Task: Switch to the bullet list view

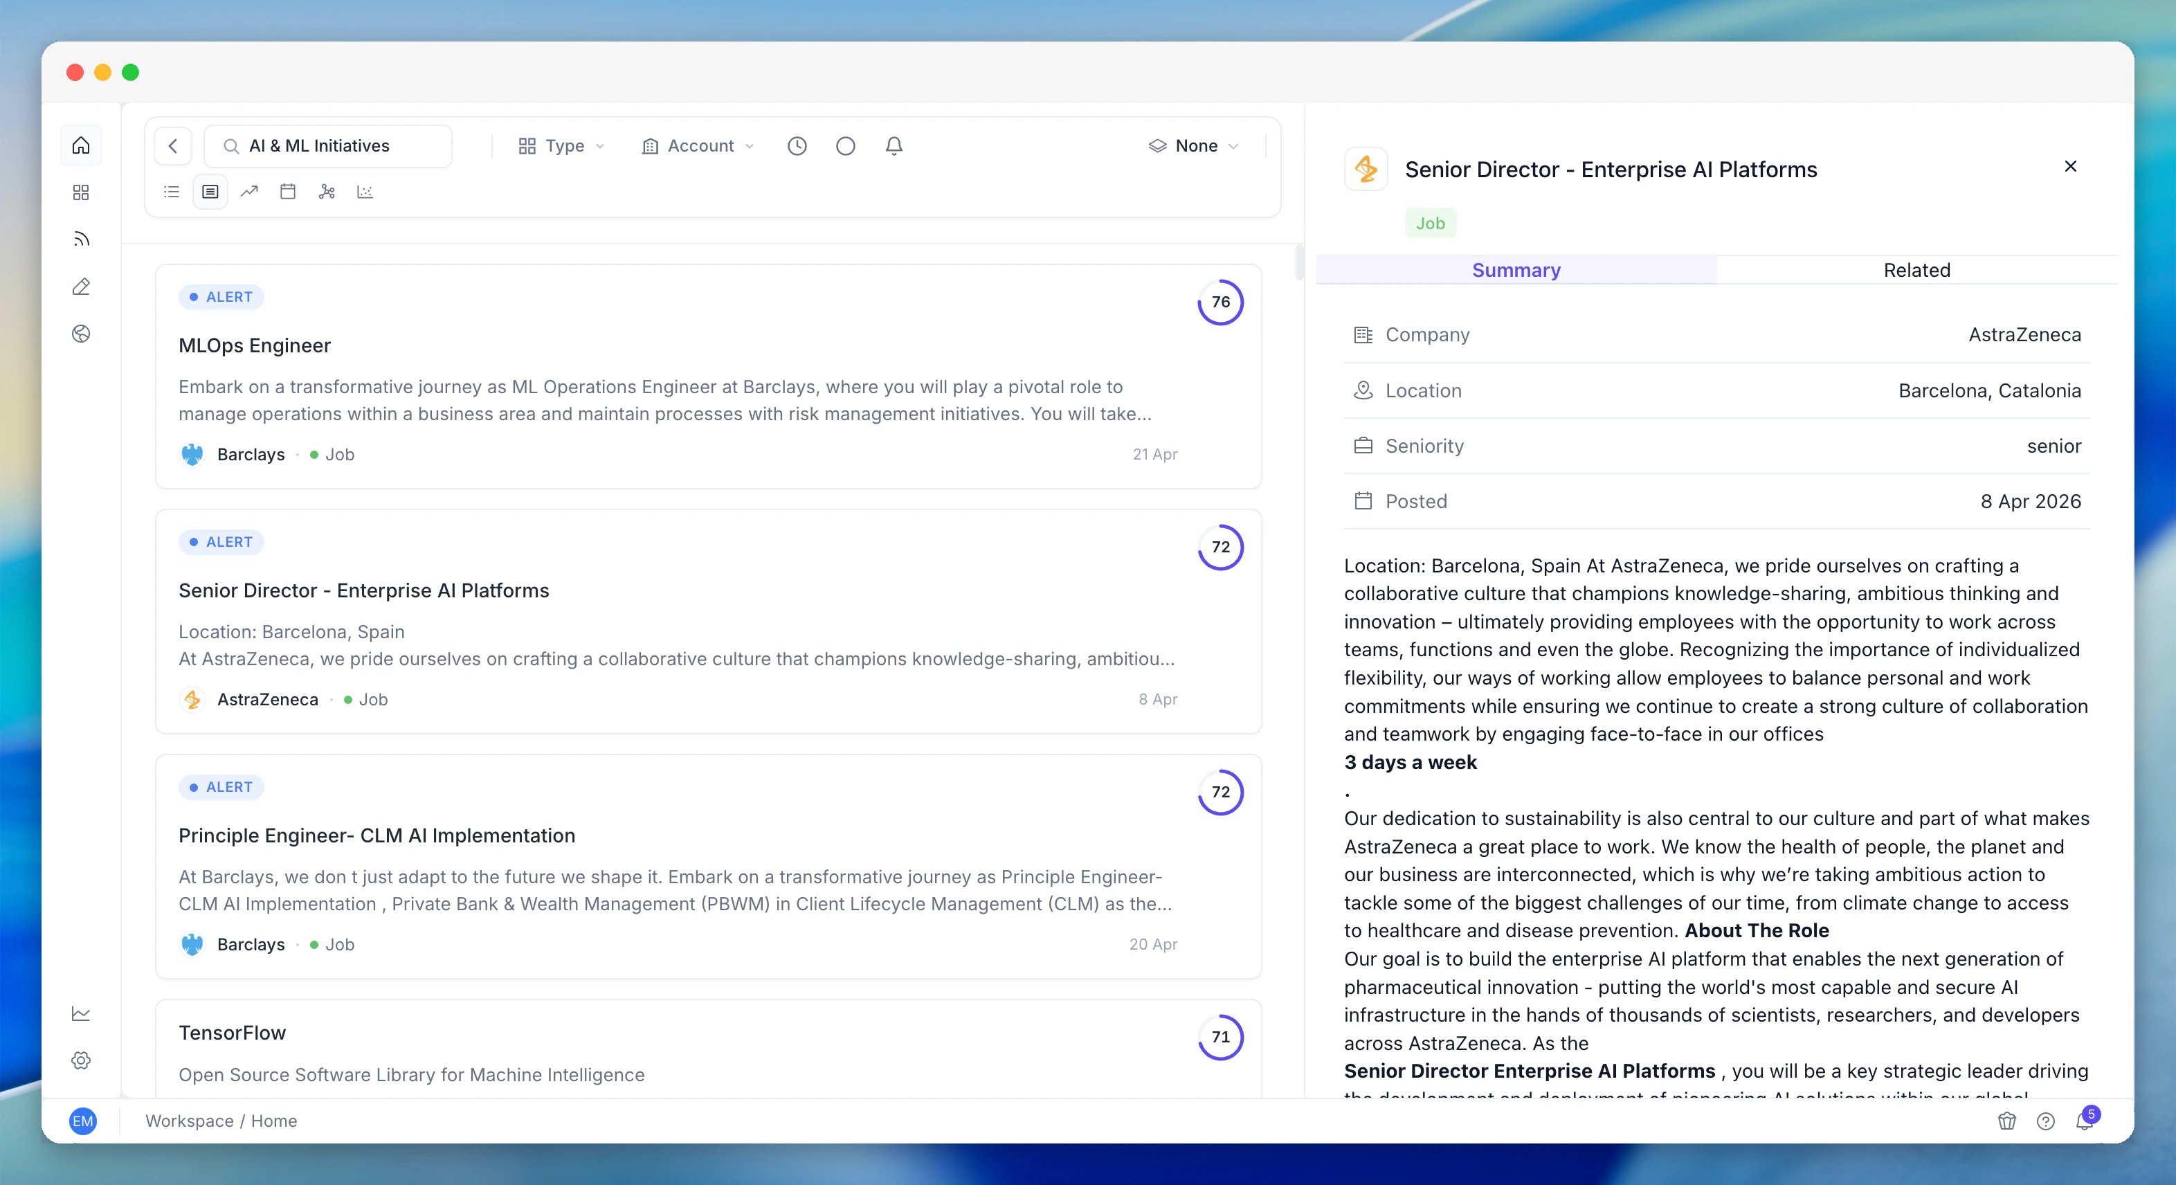Action: (172, 192)
